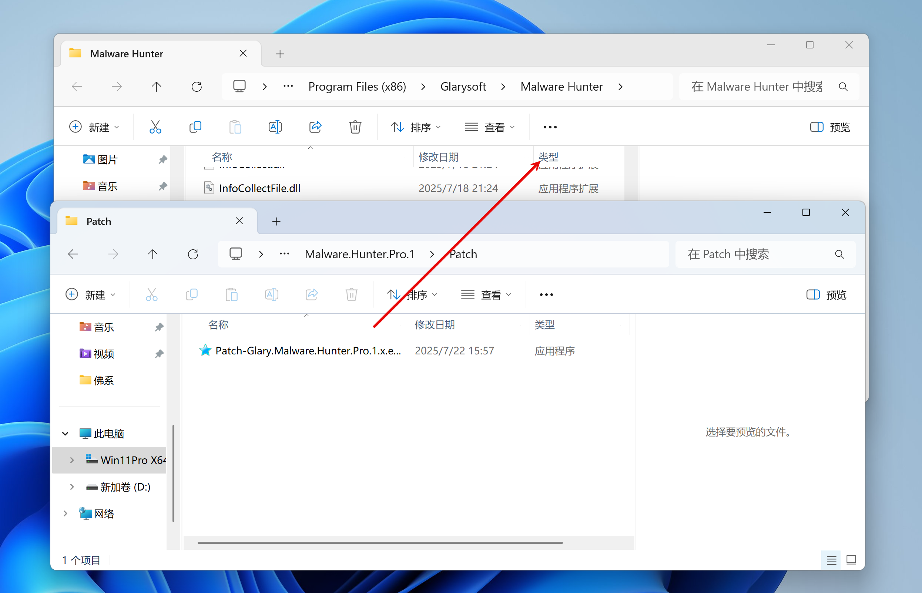Toggle preview pane in Malware Hunter window
The image size is (922, 593).
(x=830, y=127)
